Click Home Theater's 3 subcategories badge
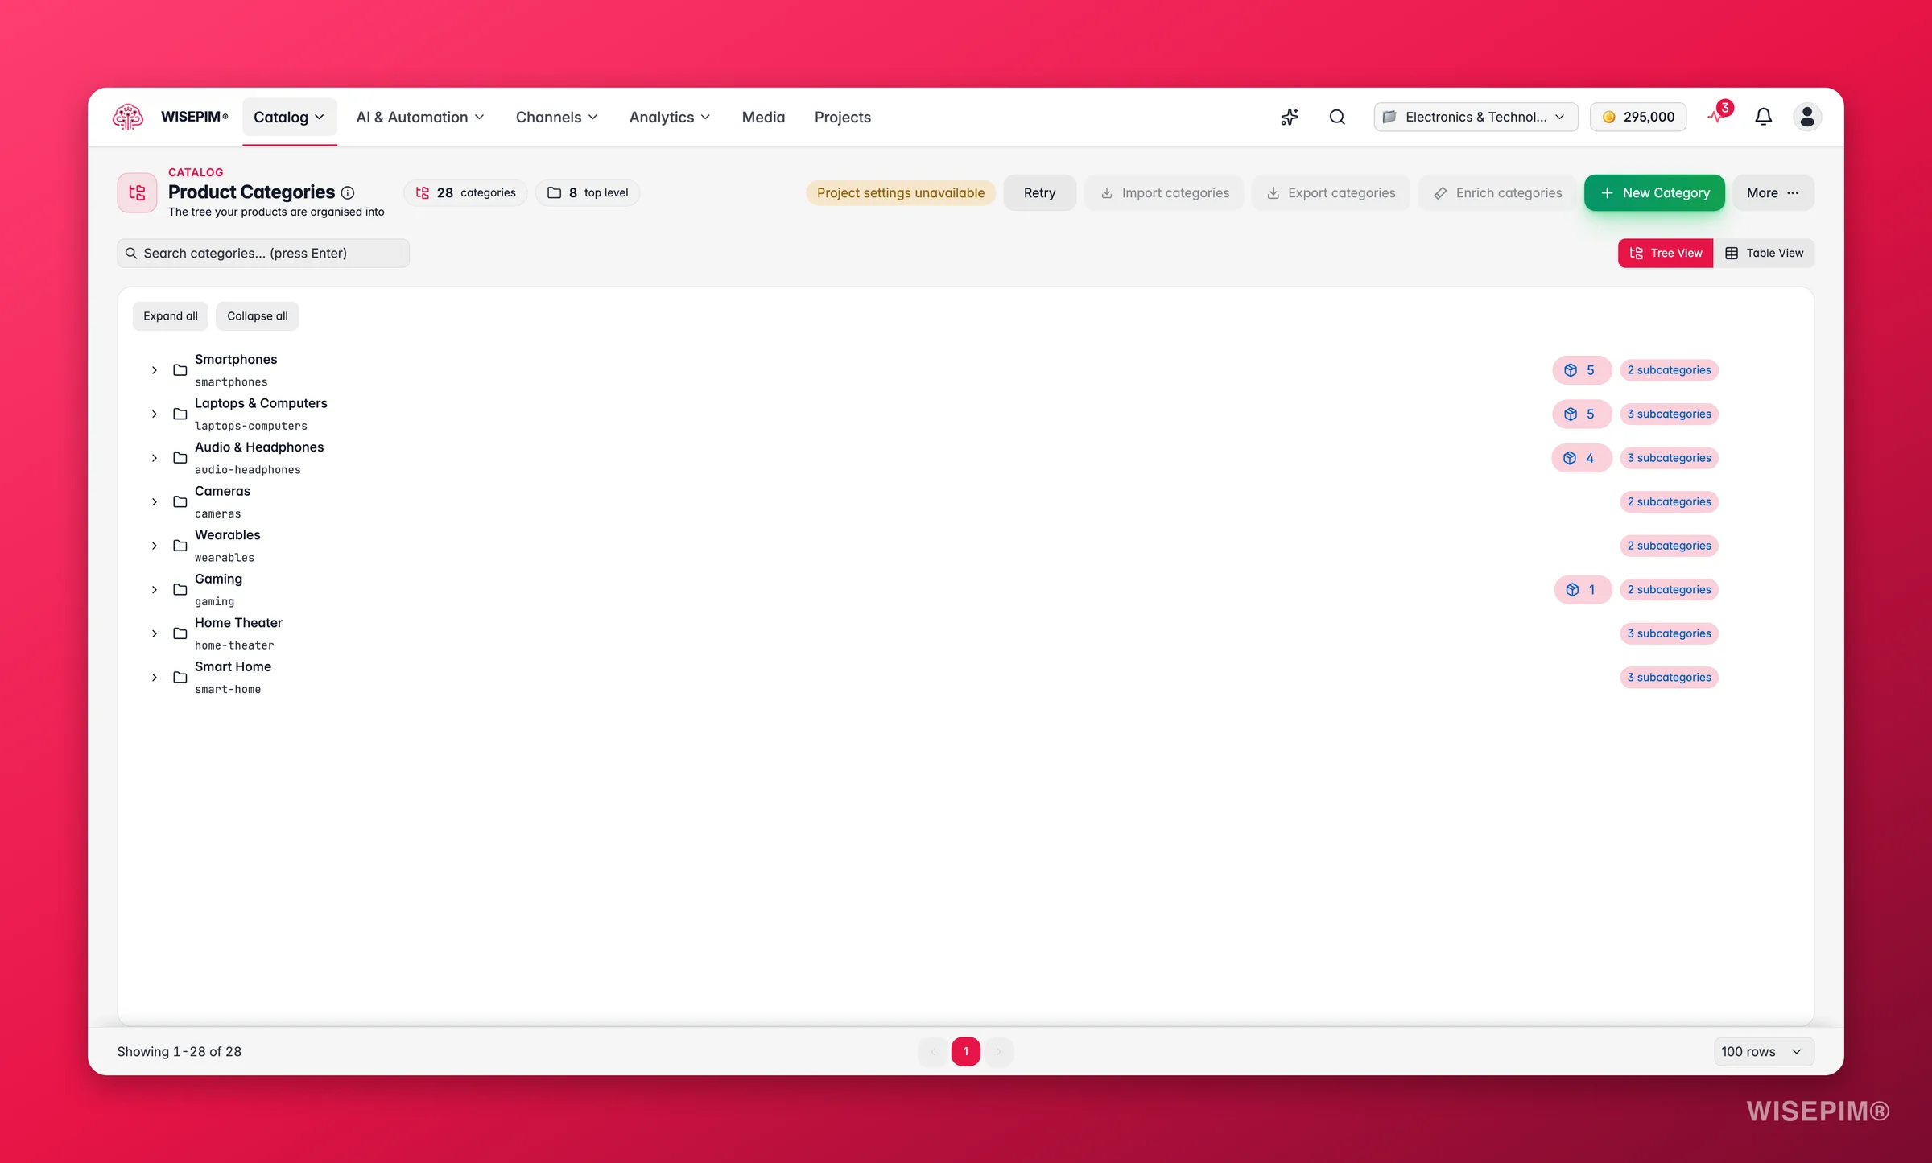The width and height of the screenshot is (1932, 1163). coord(1669,633)
